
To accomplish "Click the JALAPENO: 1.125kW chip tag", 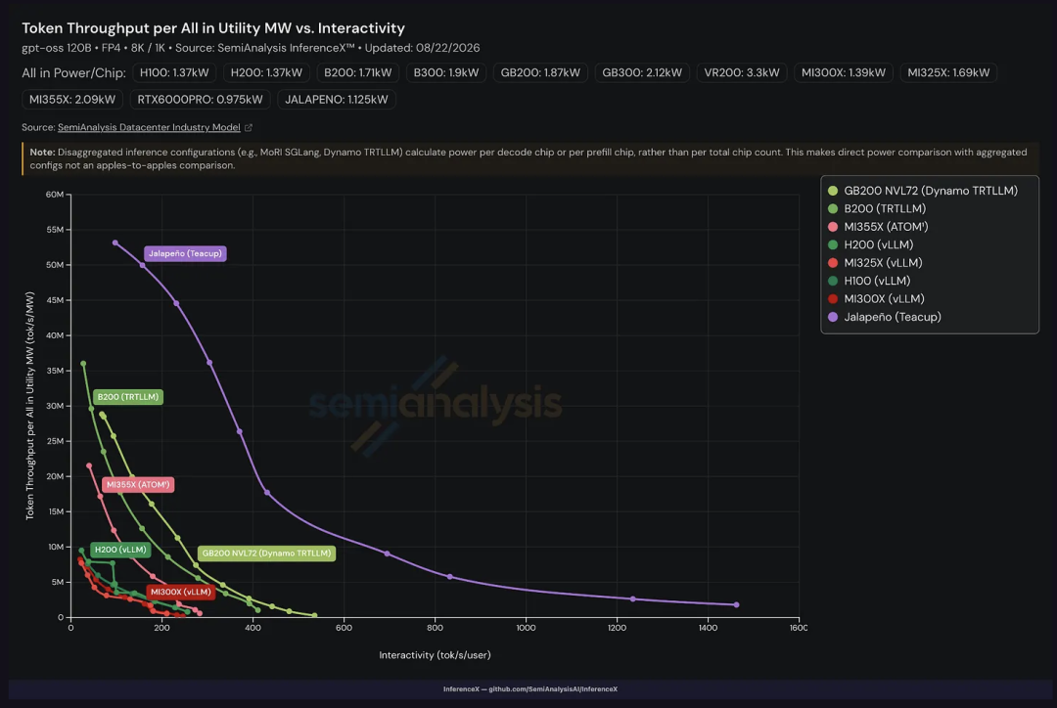I will click(337, 100).
